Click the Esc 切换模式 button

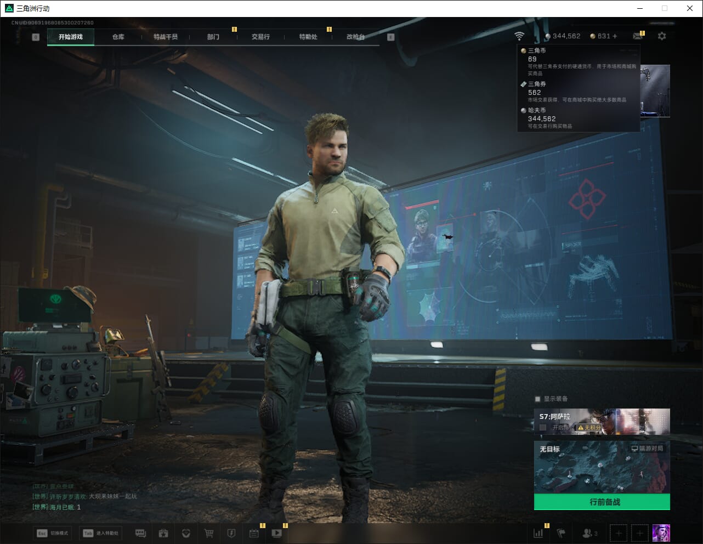click(x=53, y=533)
